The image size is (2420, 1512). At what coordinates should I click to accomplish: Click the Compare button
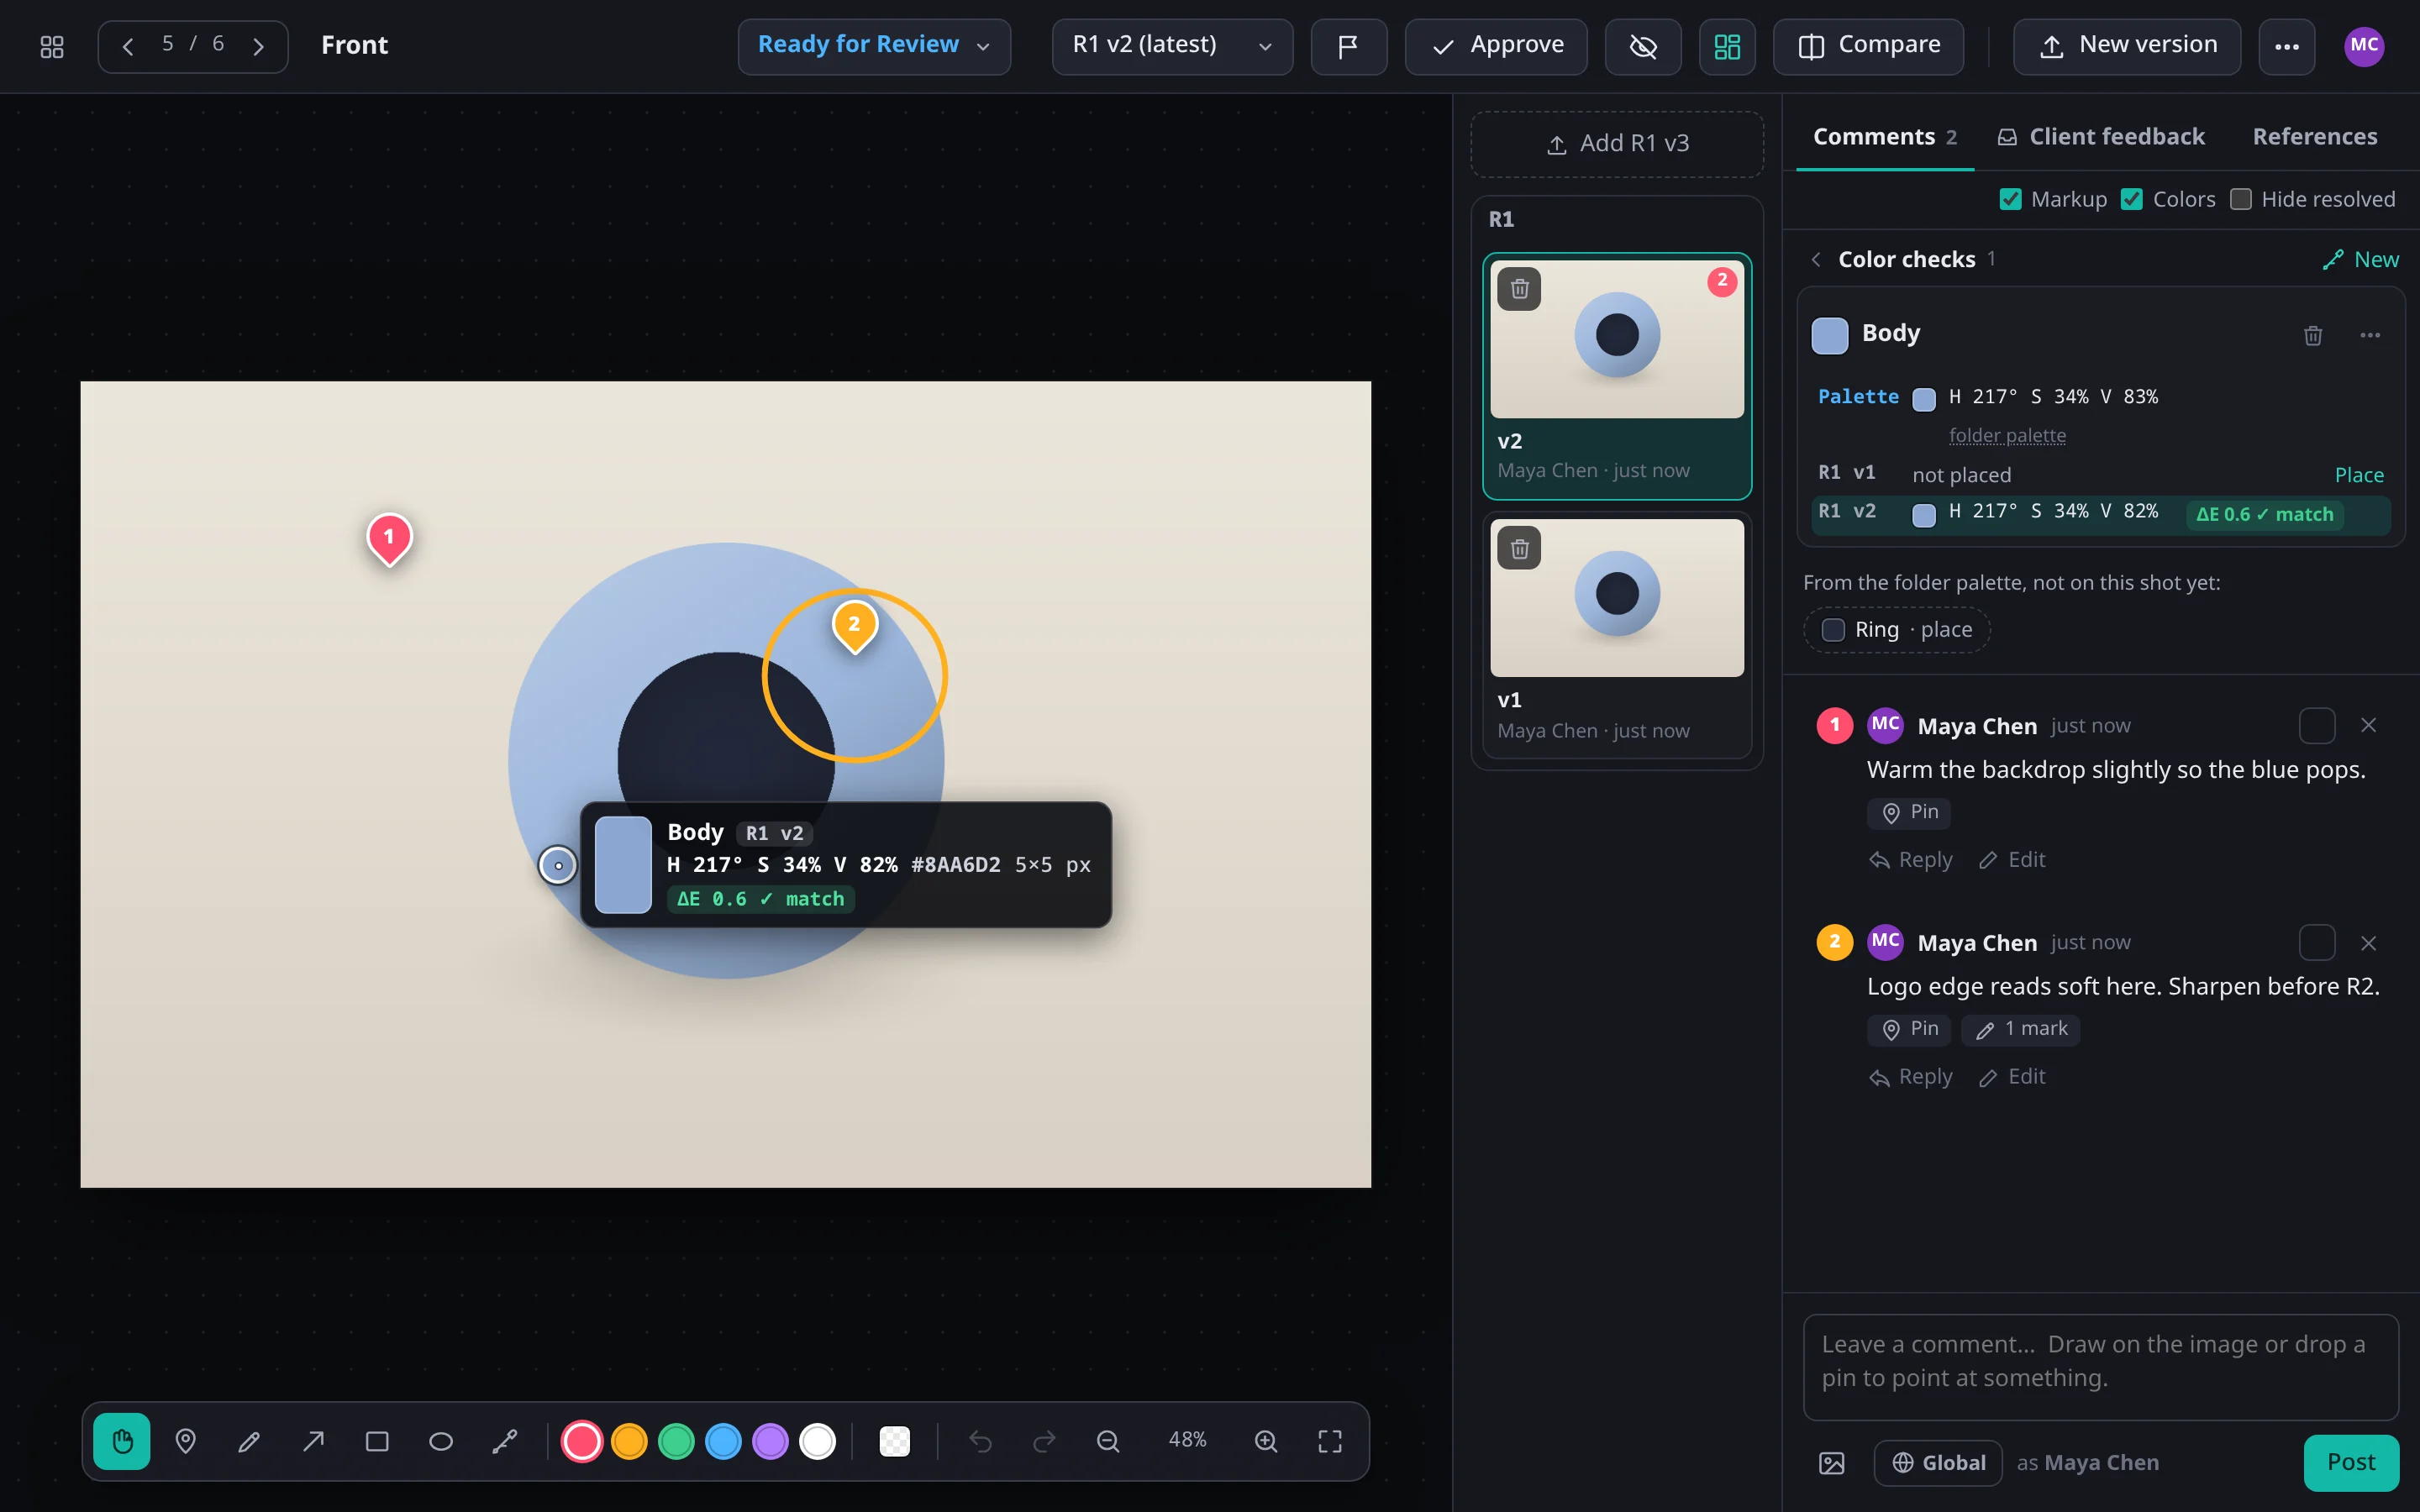tap(1868, 46)
